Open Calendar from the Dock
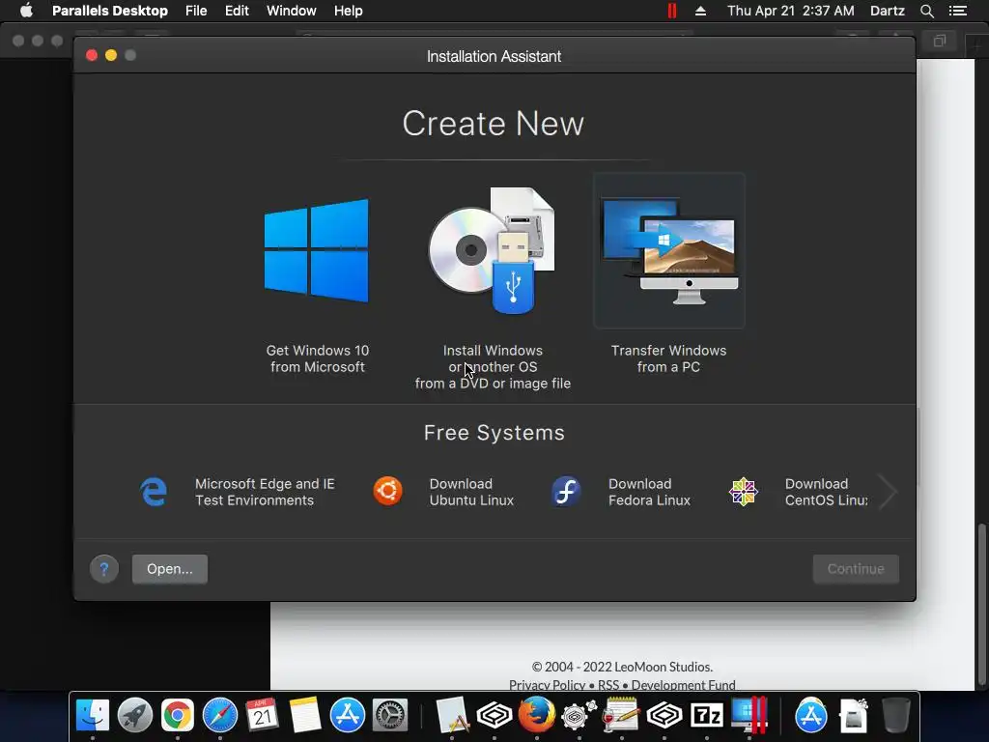This screenshot has width=989, height=742. [x=263, y=716]
